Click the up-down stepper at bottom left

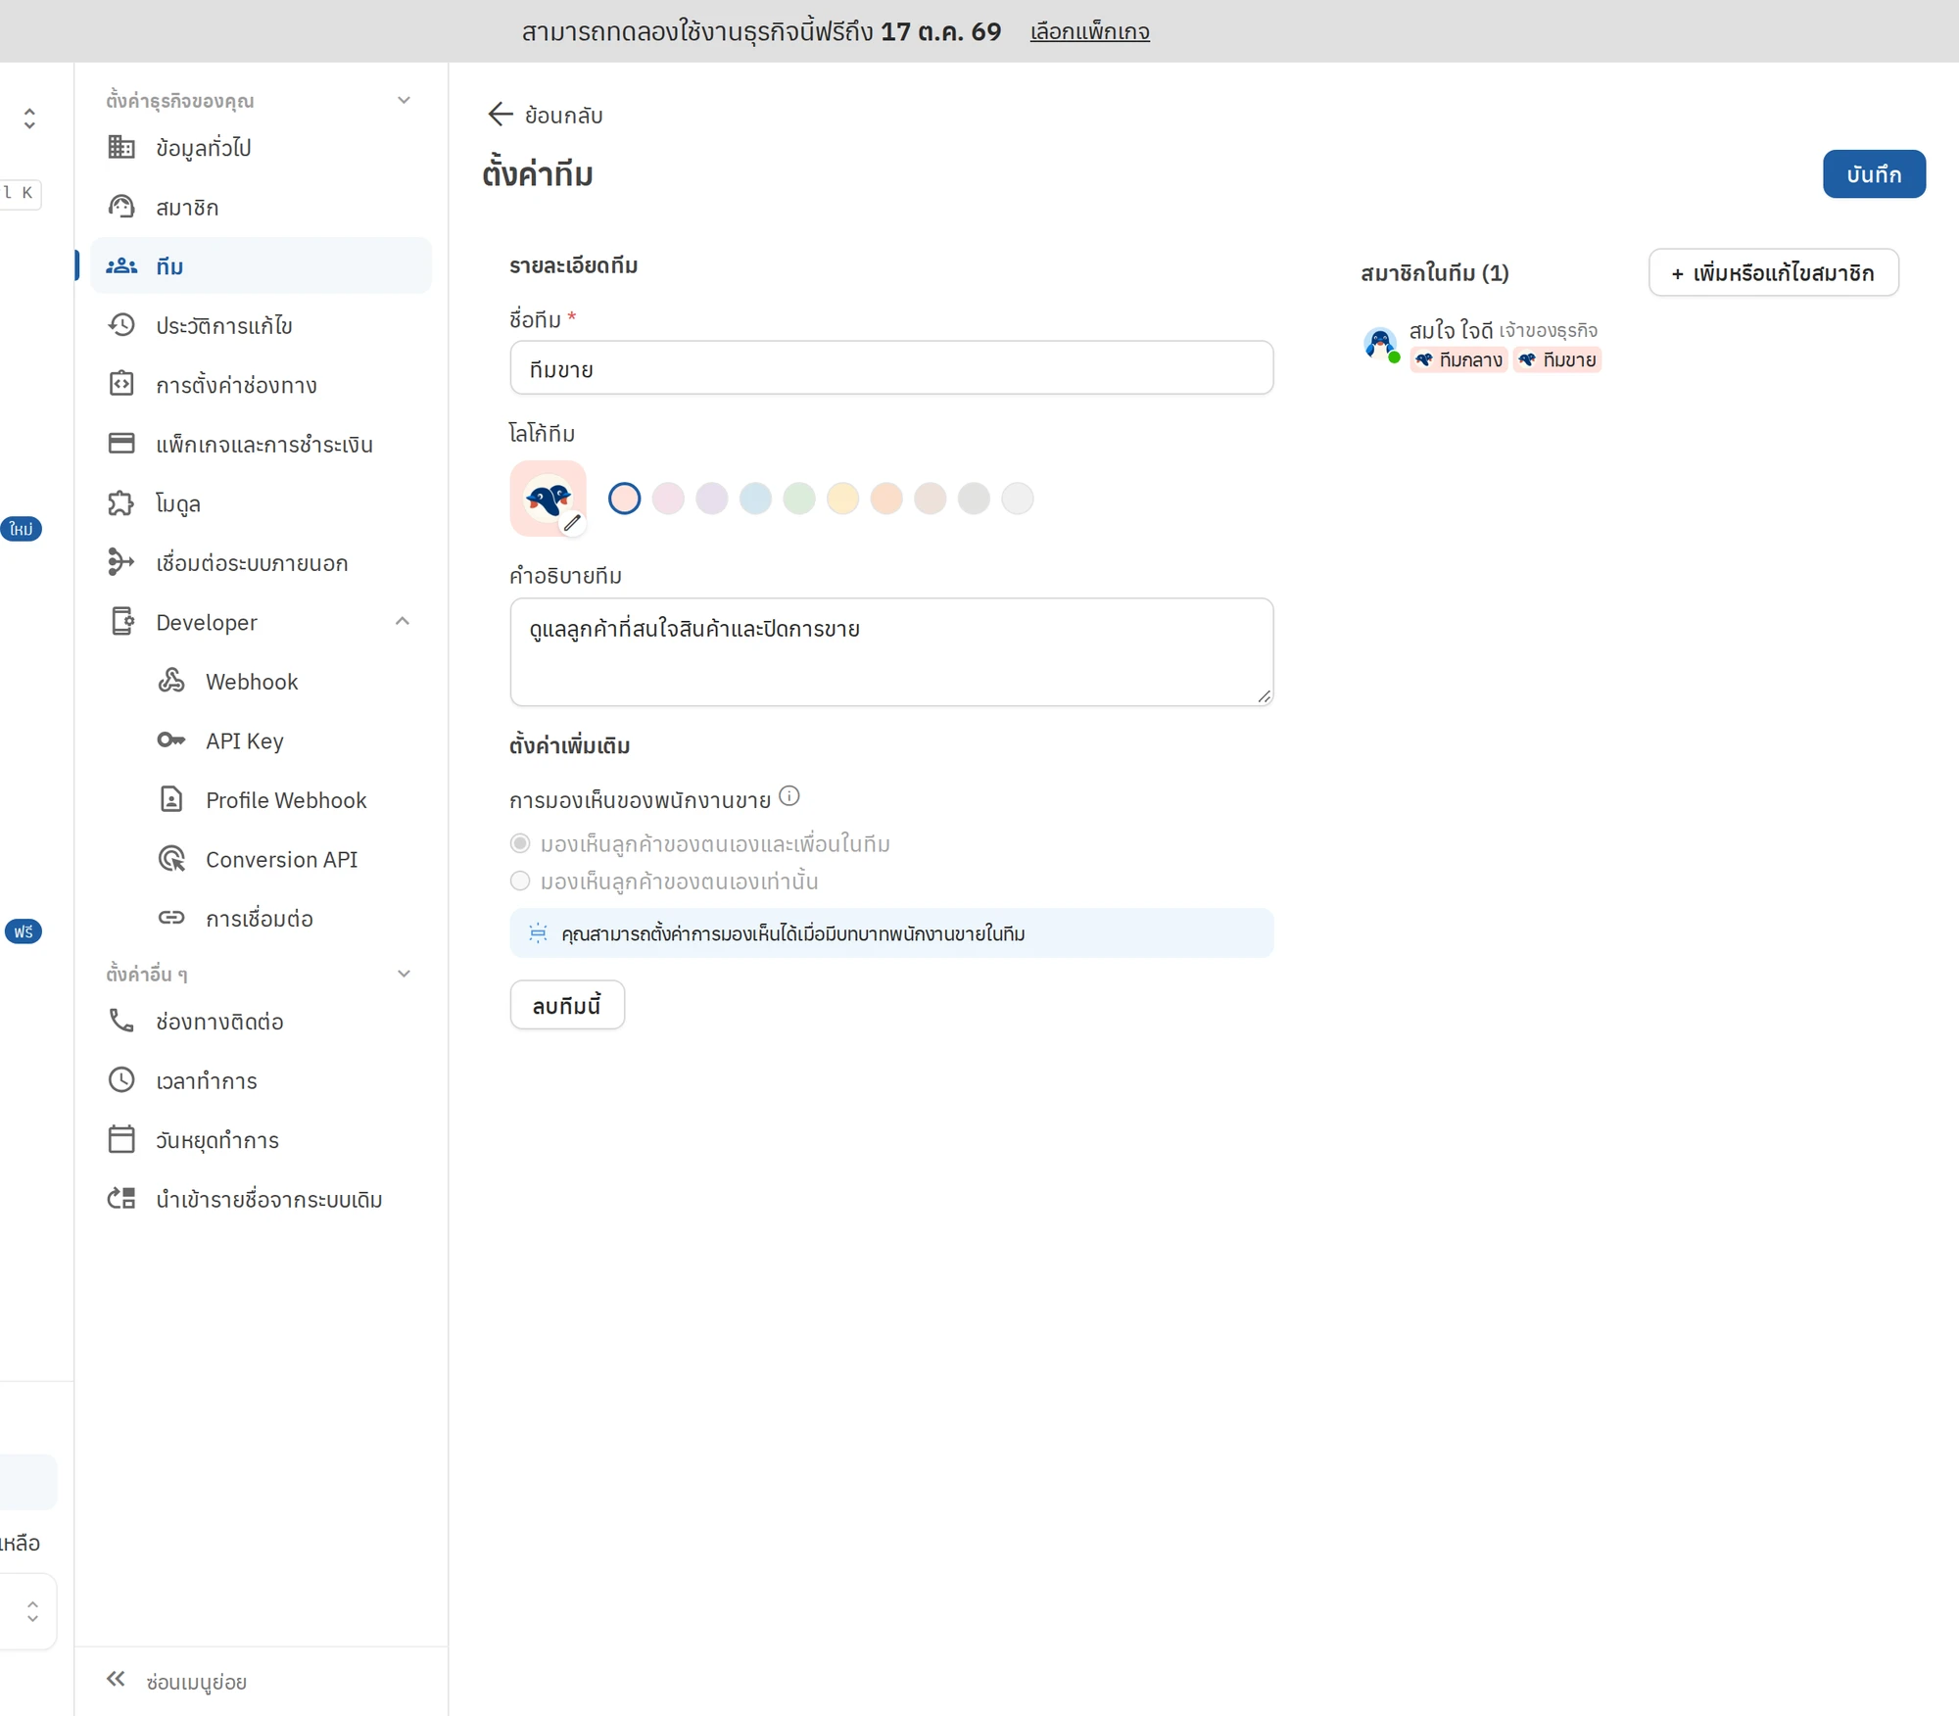click(x=32, y=1611)
